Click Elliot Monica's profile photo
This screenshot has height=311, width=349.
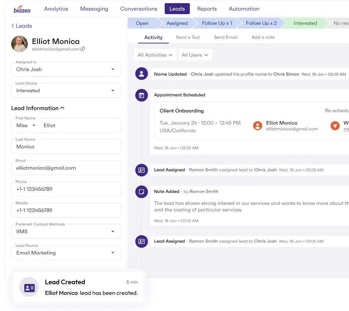click(20, 44)
